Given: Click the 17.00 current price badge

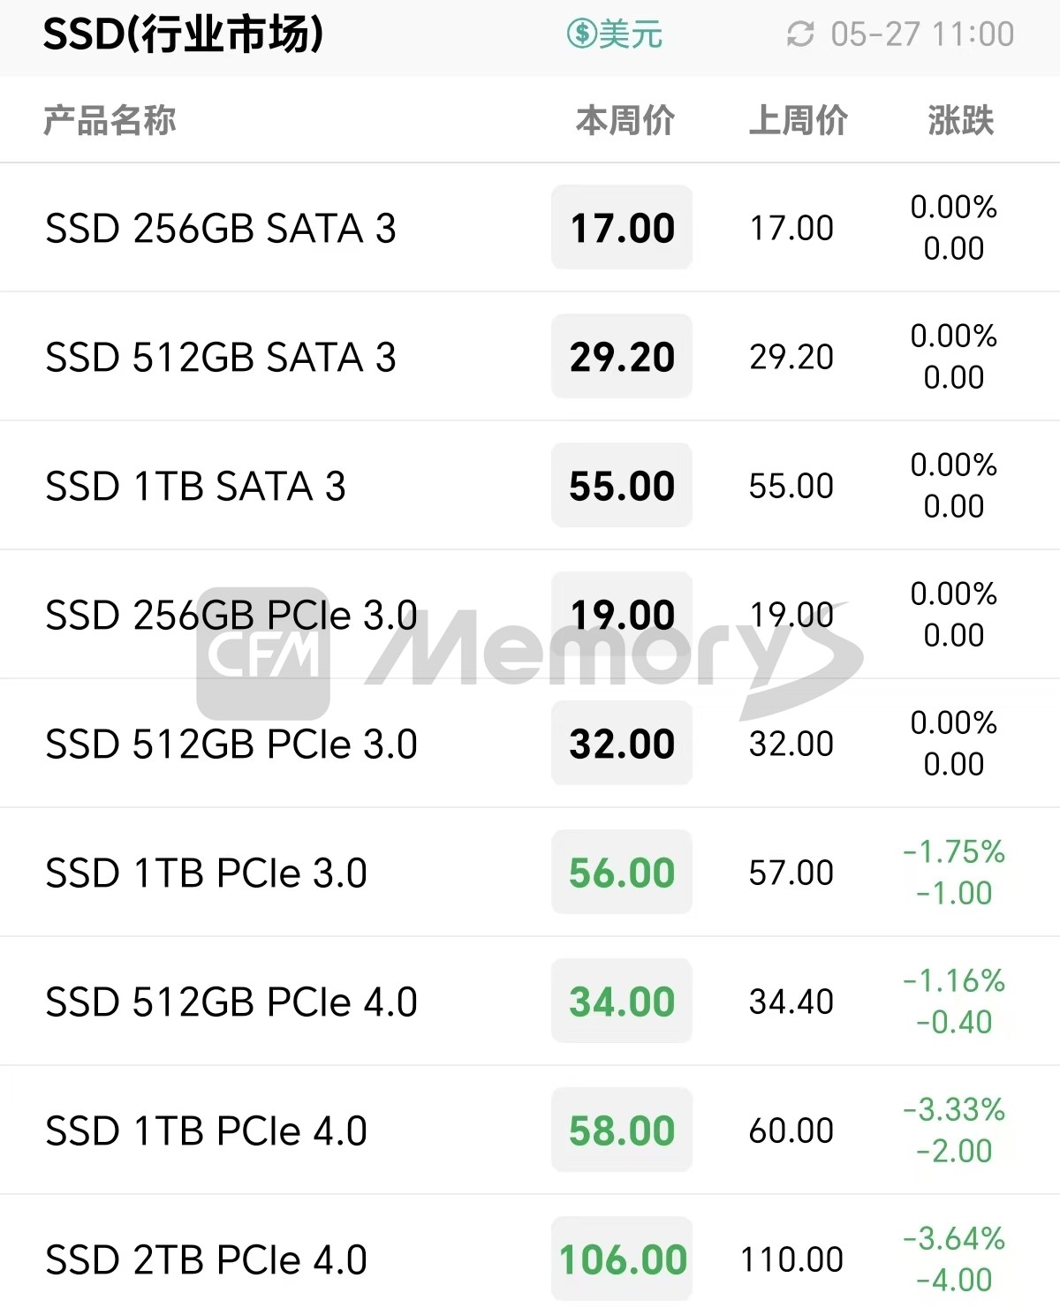Looking at the screenshot, I should pos(622,228).
